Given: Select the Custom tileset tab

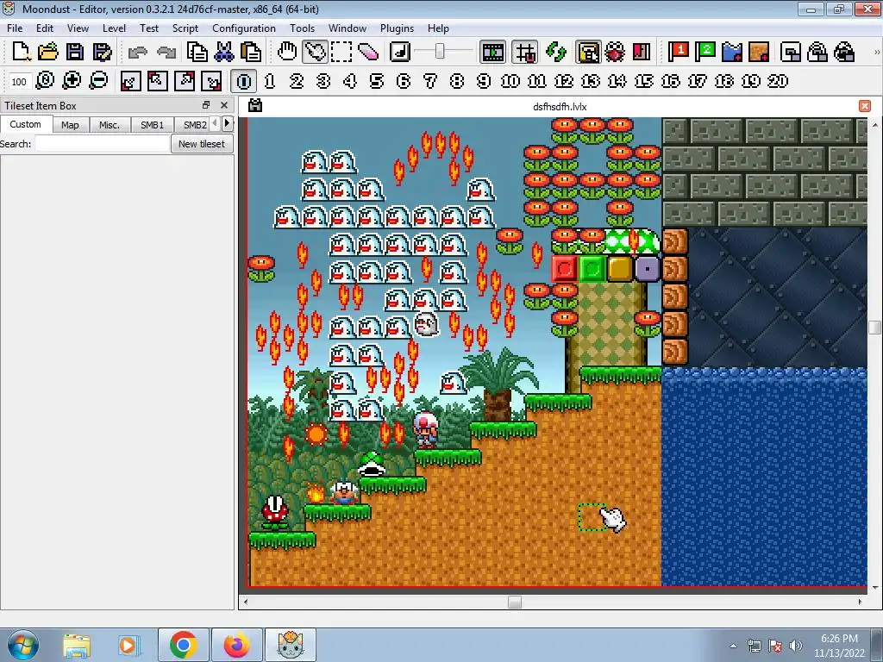Looking at the screenshot, I should pyautogui.click(x=26, y=124).
